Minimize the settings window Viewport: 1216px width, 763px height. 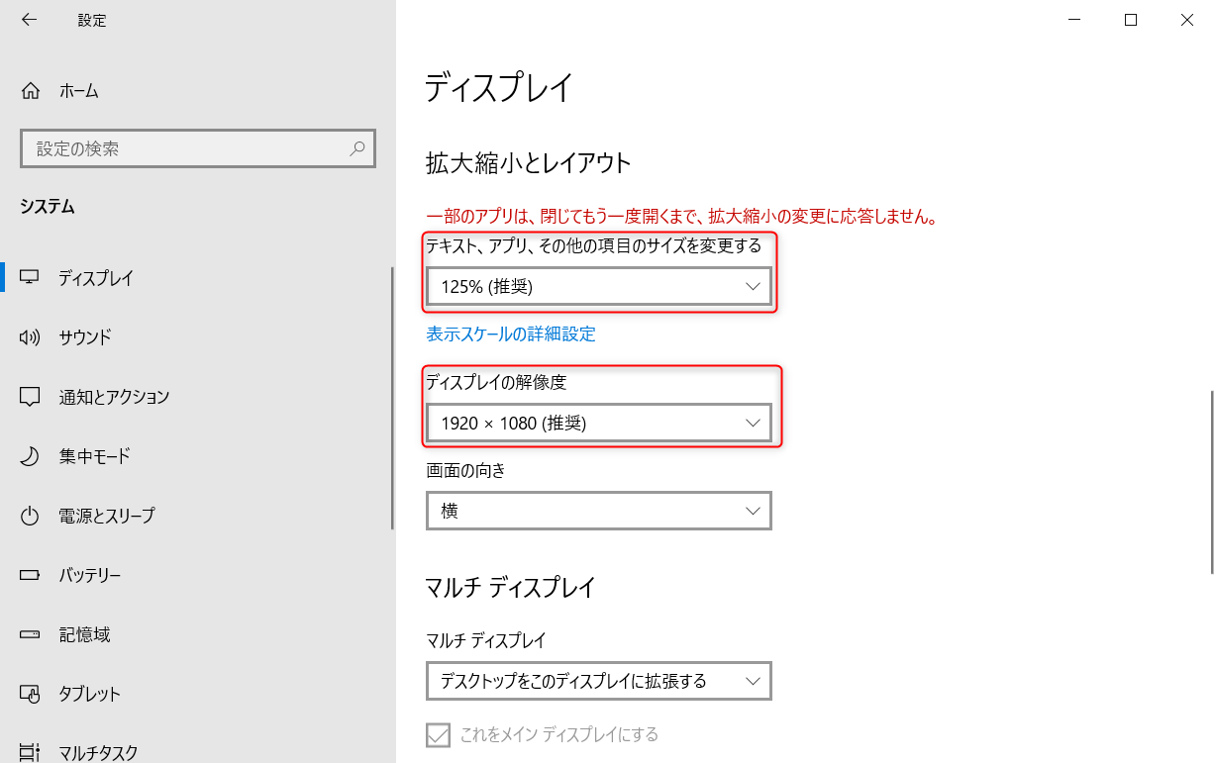tap(1074, 20)
